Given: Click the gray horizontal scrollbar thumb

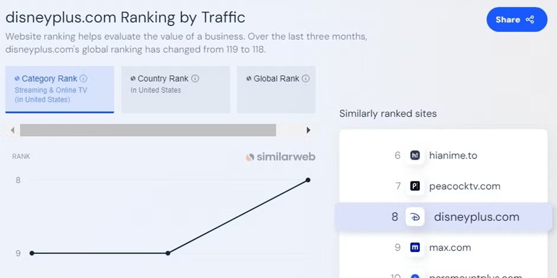Looking at the screenshot, I should [148, 130].
